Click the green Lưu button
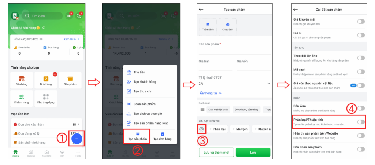Screen dimensions: 375x165 (x=253, y=152)
